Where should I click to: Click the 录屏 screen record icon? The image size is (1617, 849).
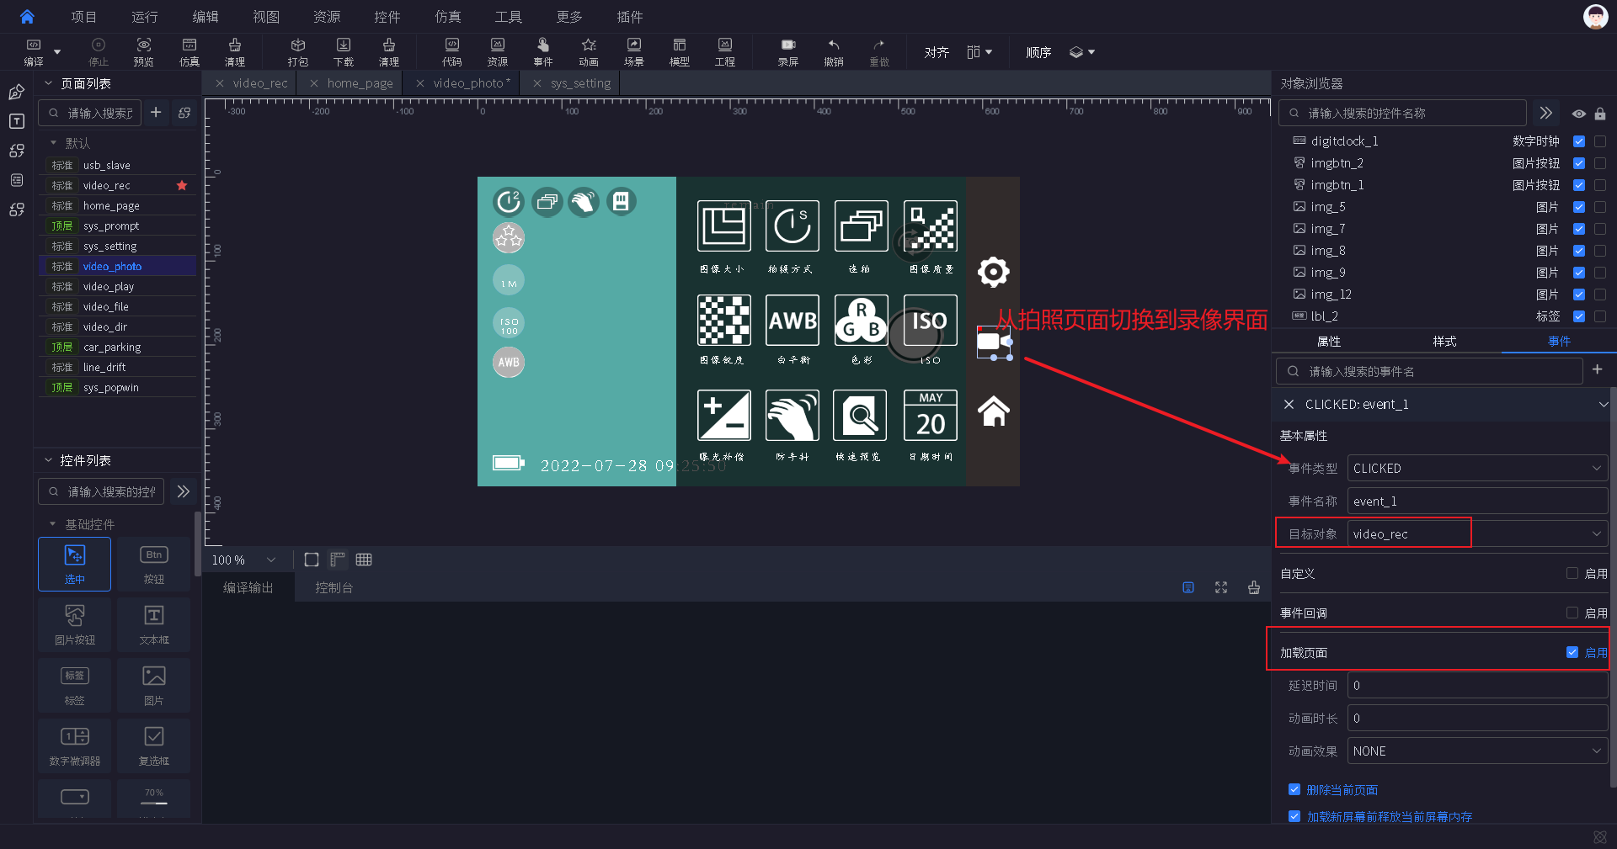click(x=788, y=51)
